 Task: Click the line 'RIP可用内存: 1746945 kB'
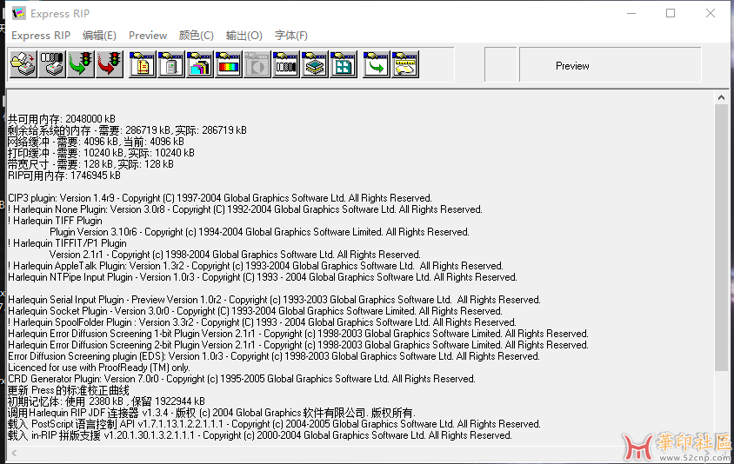pos(64,176)
